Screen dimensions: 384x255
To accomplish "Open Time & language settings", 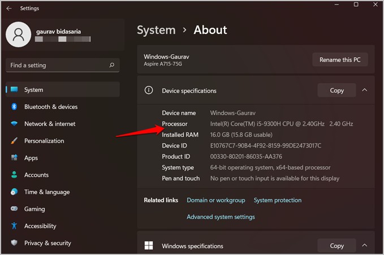I will (x=63, y=192).
